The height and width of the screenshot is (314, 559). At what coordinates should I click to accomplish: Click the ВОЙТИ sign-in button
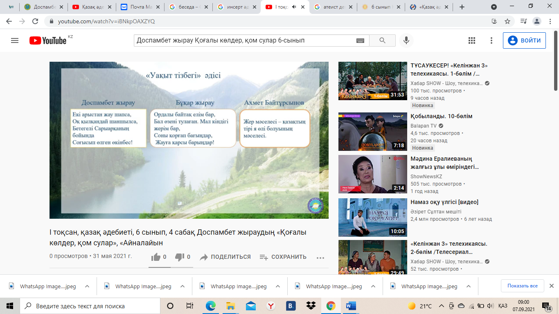[x=524, y=40]
